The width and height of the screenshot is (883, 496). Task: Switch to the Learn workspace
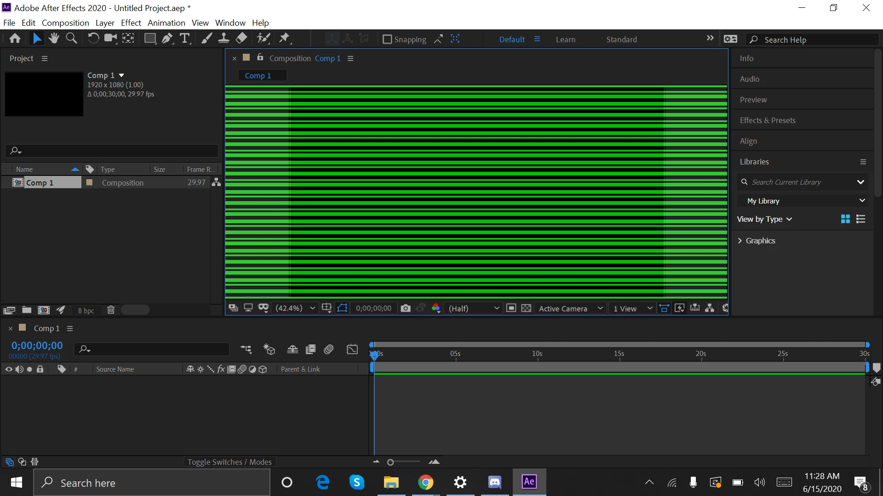(x=565, y=39)
